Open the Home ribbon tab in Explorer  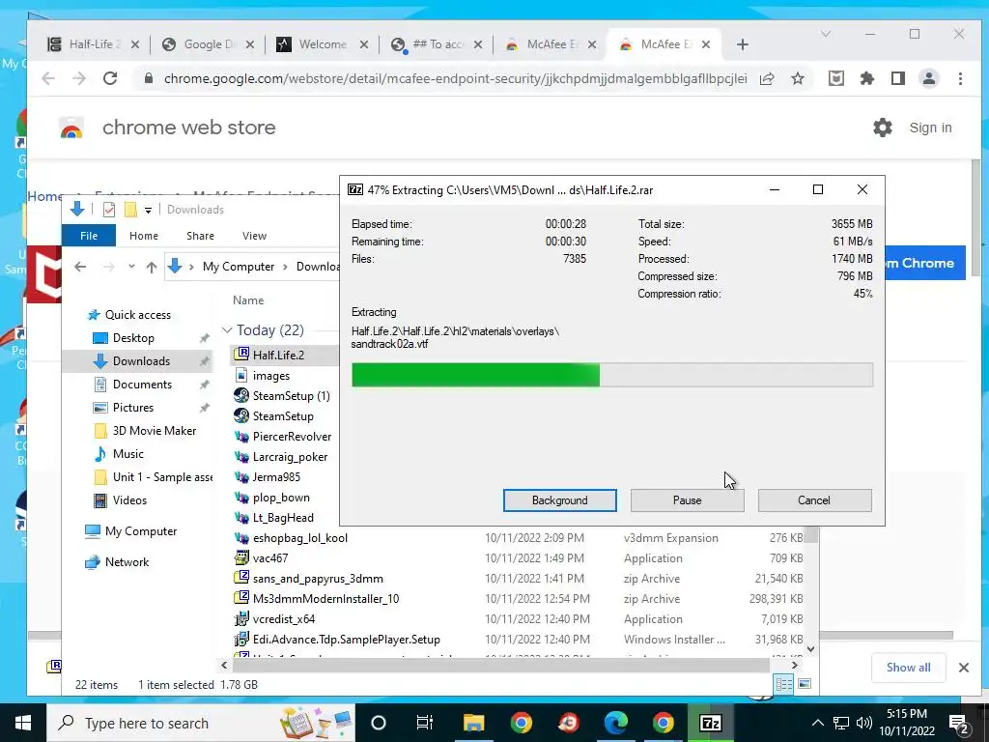144,236
